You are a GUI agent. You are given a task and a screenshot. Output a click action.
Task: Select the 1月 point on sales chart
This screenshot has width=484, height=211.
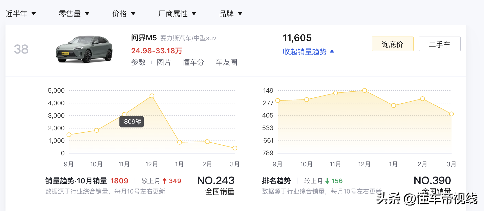179,142
